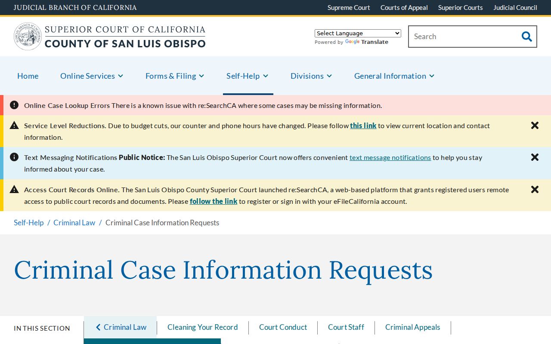Click the Judicial Branch of California link
The image size is (551, 344).
pyautogui.click(x=75, y=8)
